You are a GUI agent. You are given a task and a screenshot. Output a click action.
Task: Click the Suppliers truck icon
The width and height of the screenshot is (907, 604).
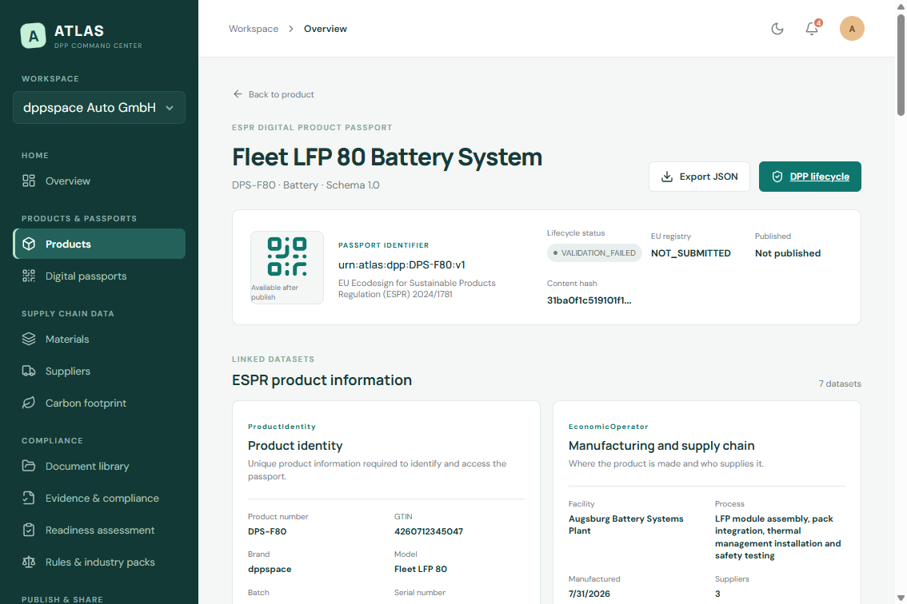(x=28, y=371)
